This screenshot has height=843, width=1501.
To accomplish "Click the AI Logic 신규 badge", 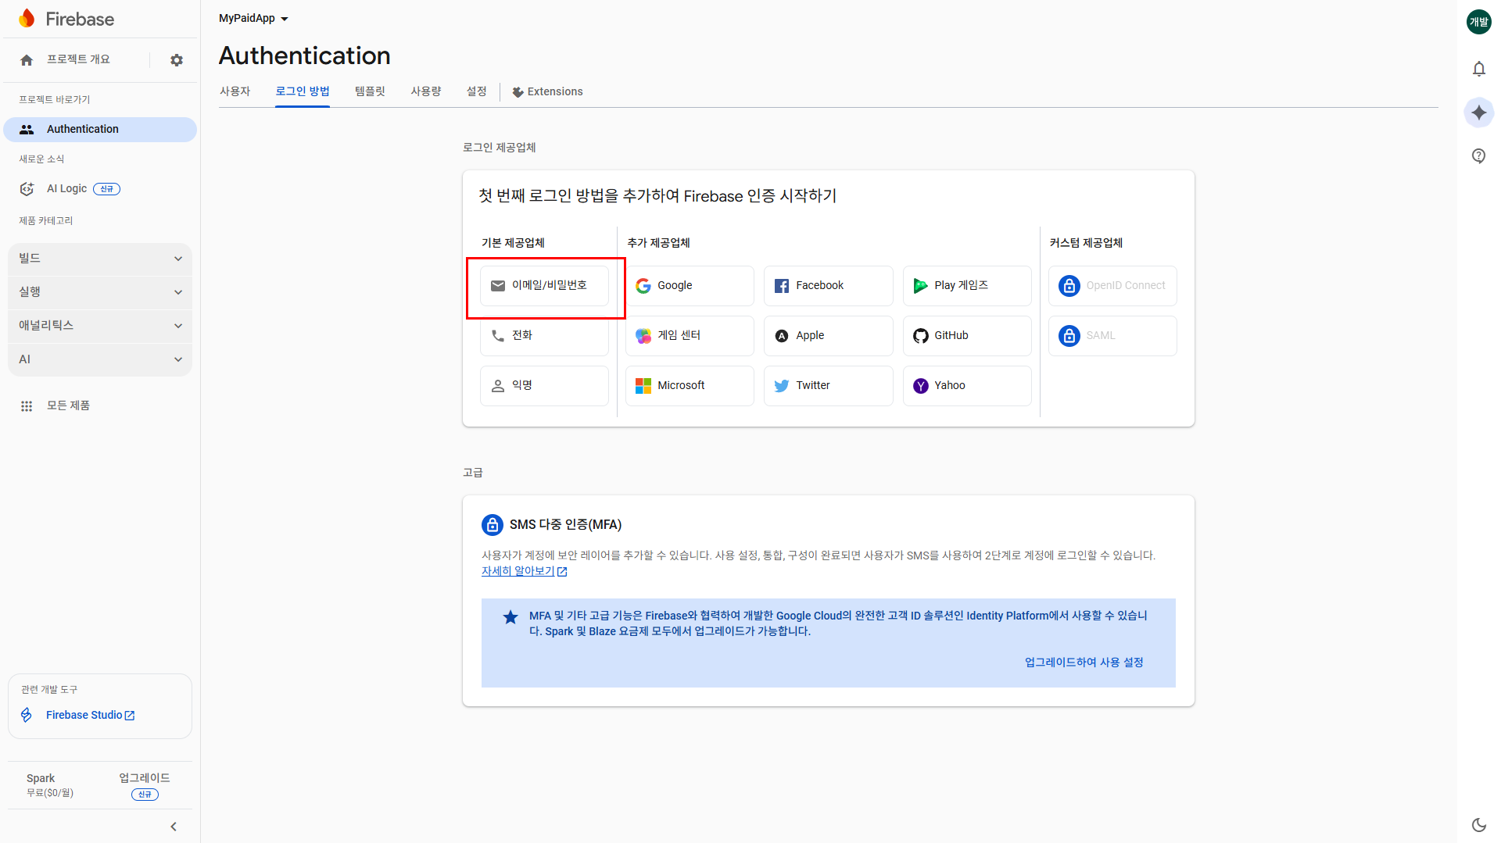I will coord(107,189).
